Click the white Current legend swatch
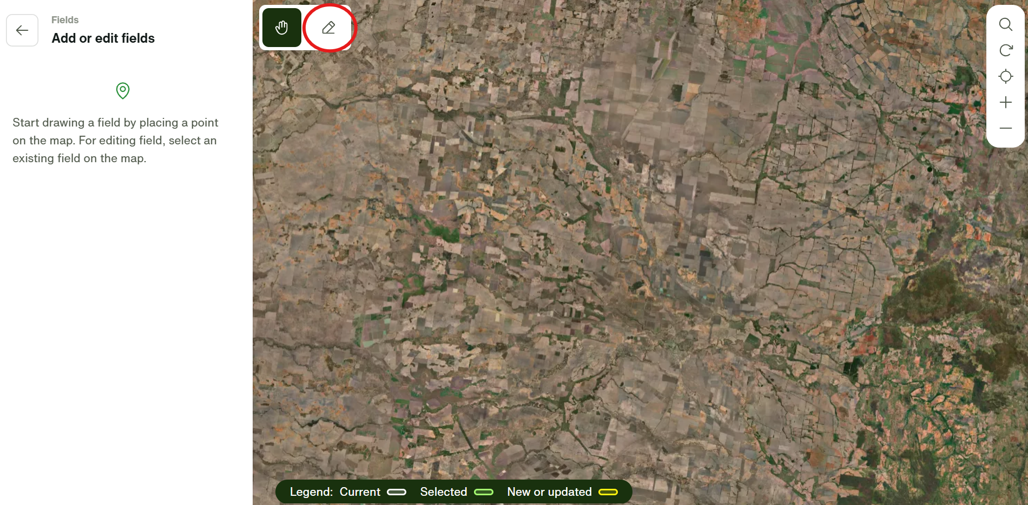 397,492
